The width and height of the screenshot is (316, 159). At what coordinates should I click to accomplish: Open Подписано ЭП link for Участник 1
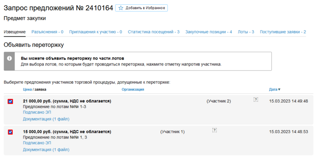[37, 143]
